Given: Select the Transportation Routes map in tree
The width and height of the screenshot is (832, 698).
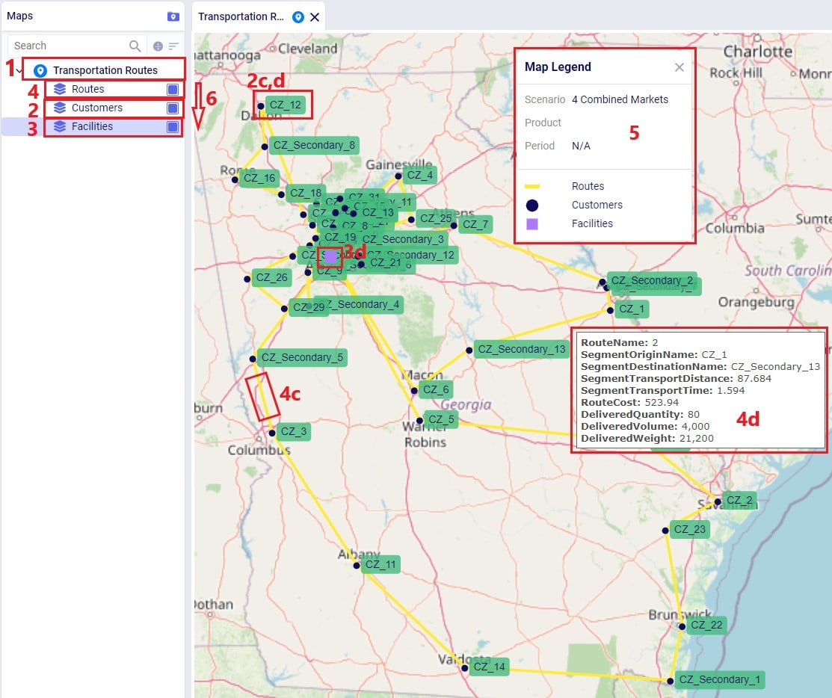Looking at the screenshot, I should point(105,70).
